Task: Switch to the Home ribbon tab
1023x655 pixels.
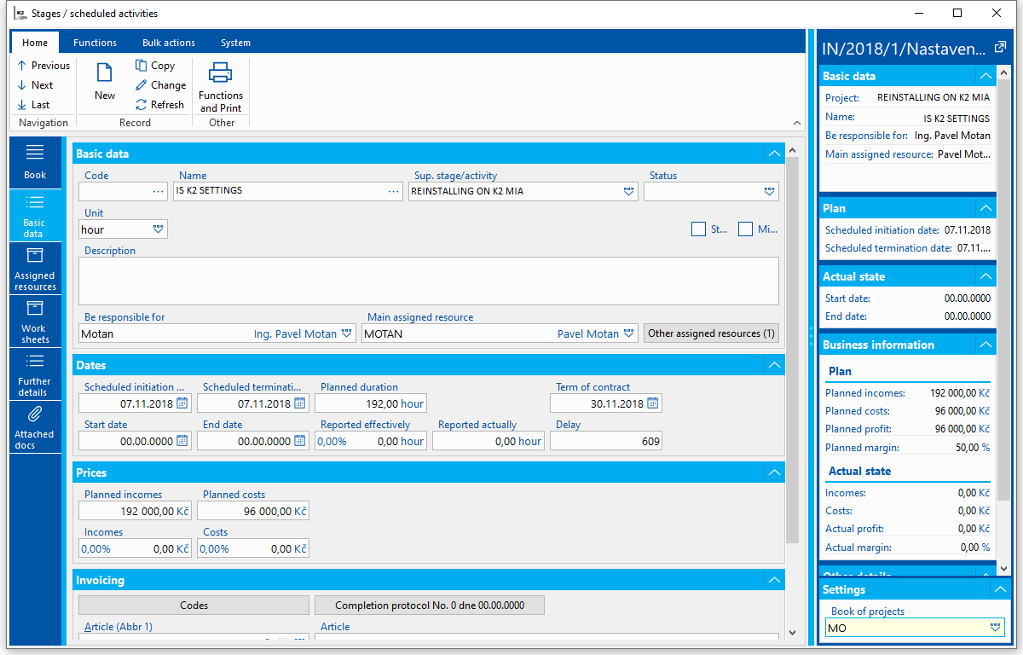Action: pyautogui.click(x=35, y=43)
